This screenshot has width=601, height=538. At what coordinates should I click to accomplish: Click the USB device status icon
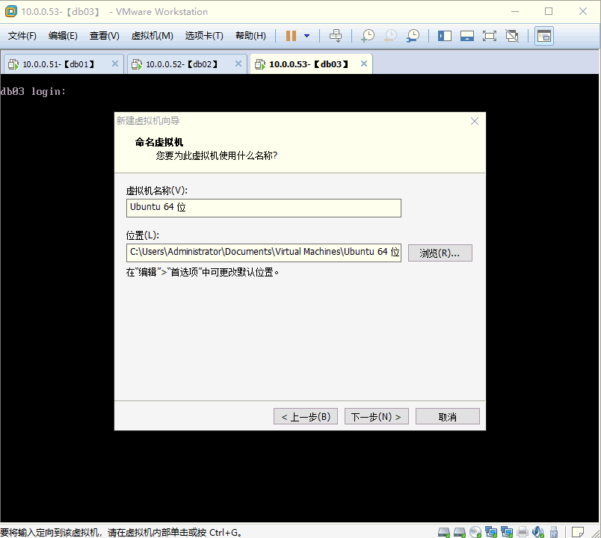[554, 532]
